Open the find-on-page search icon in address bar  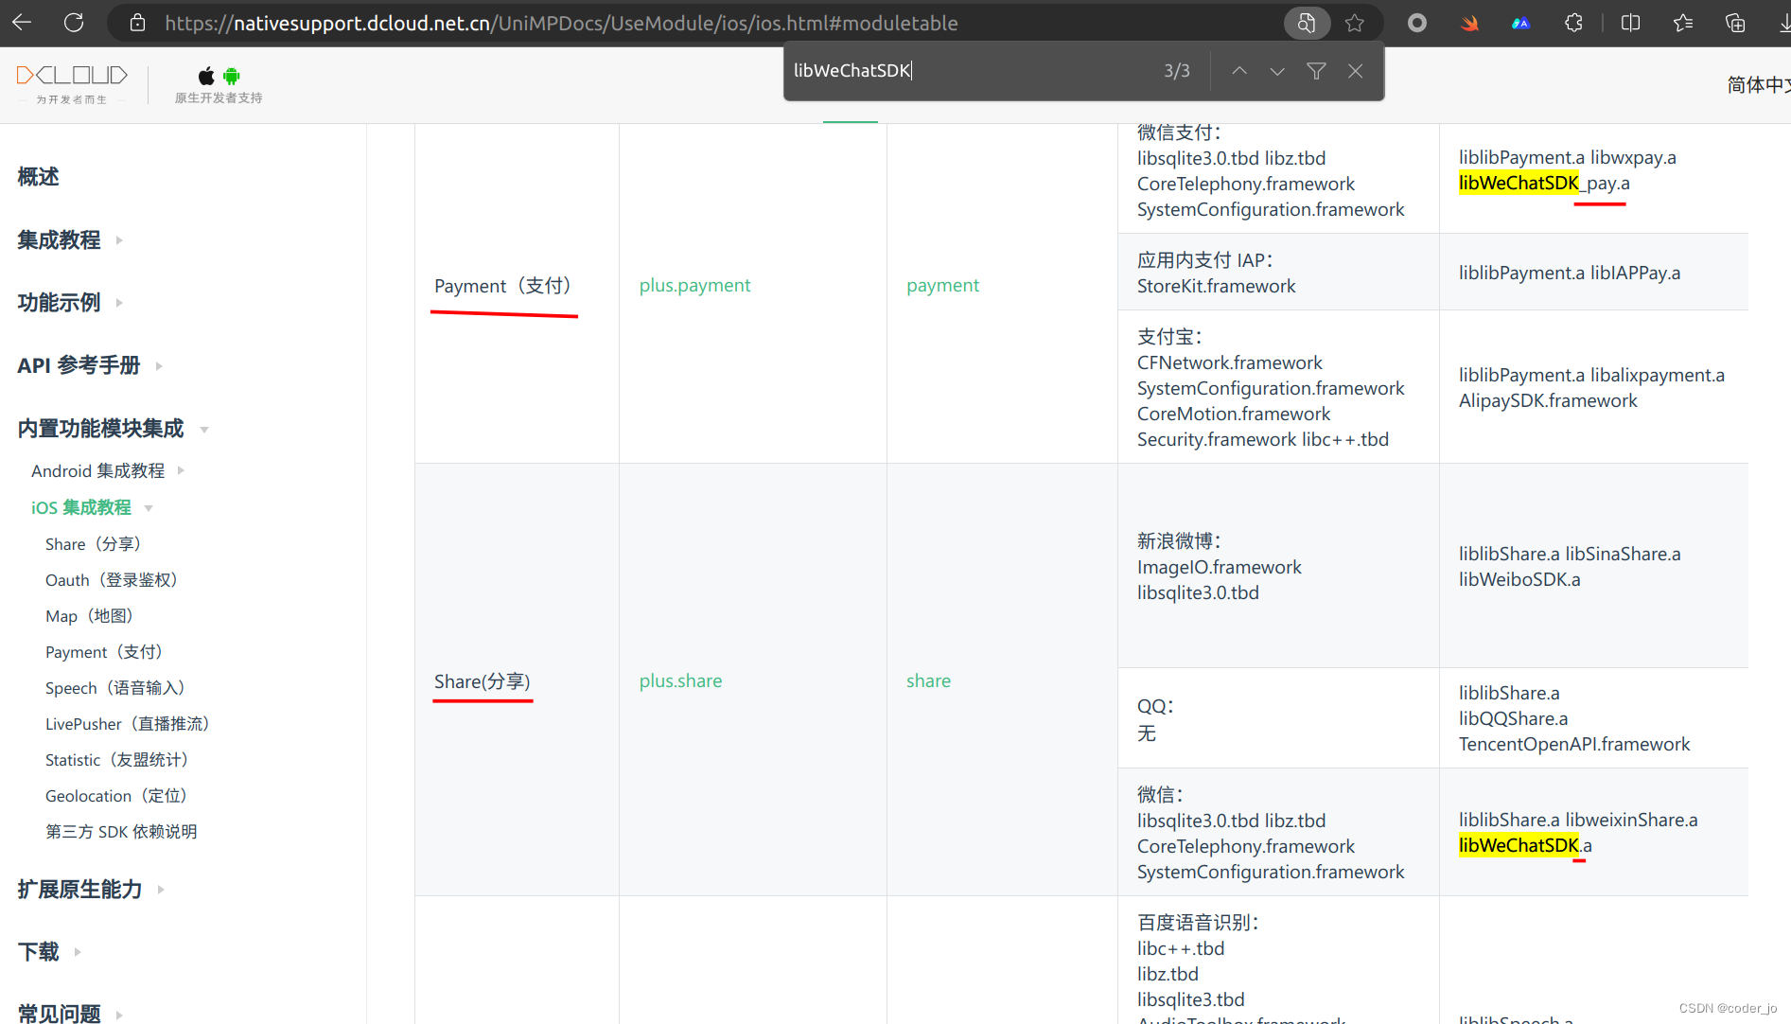(1307, 23)
